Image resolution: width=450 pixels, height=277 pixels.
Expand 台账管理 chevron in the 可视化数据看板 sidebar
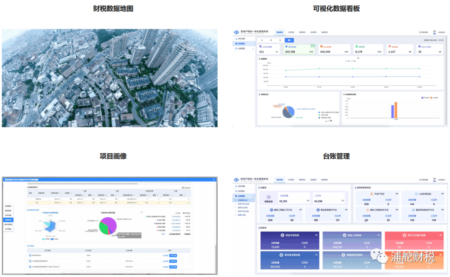click(253, 49)
